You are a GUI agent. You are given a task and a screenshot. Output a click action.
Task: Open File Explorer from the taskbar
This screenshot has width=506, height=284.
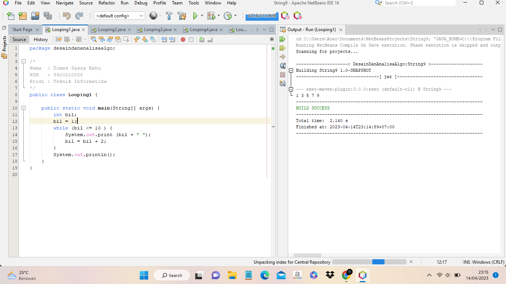[232, 275]
